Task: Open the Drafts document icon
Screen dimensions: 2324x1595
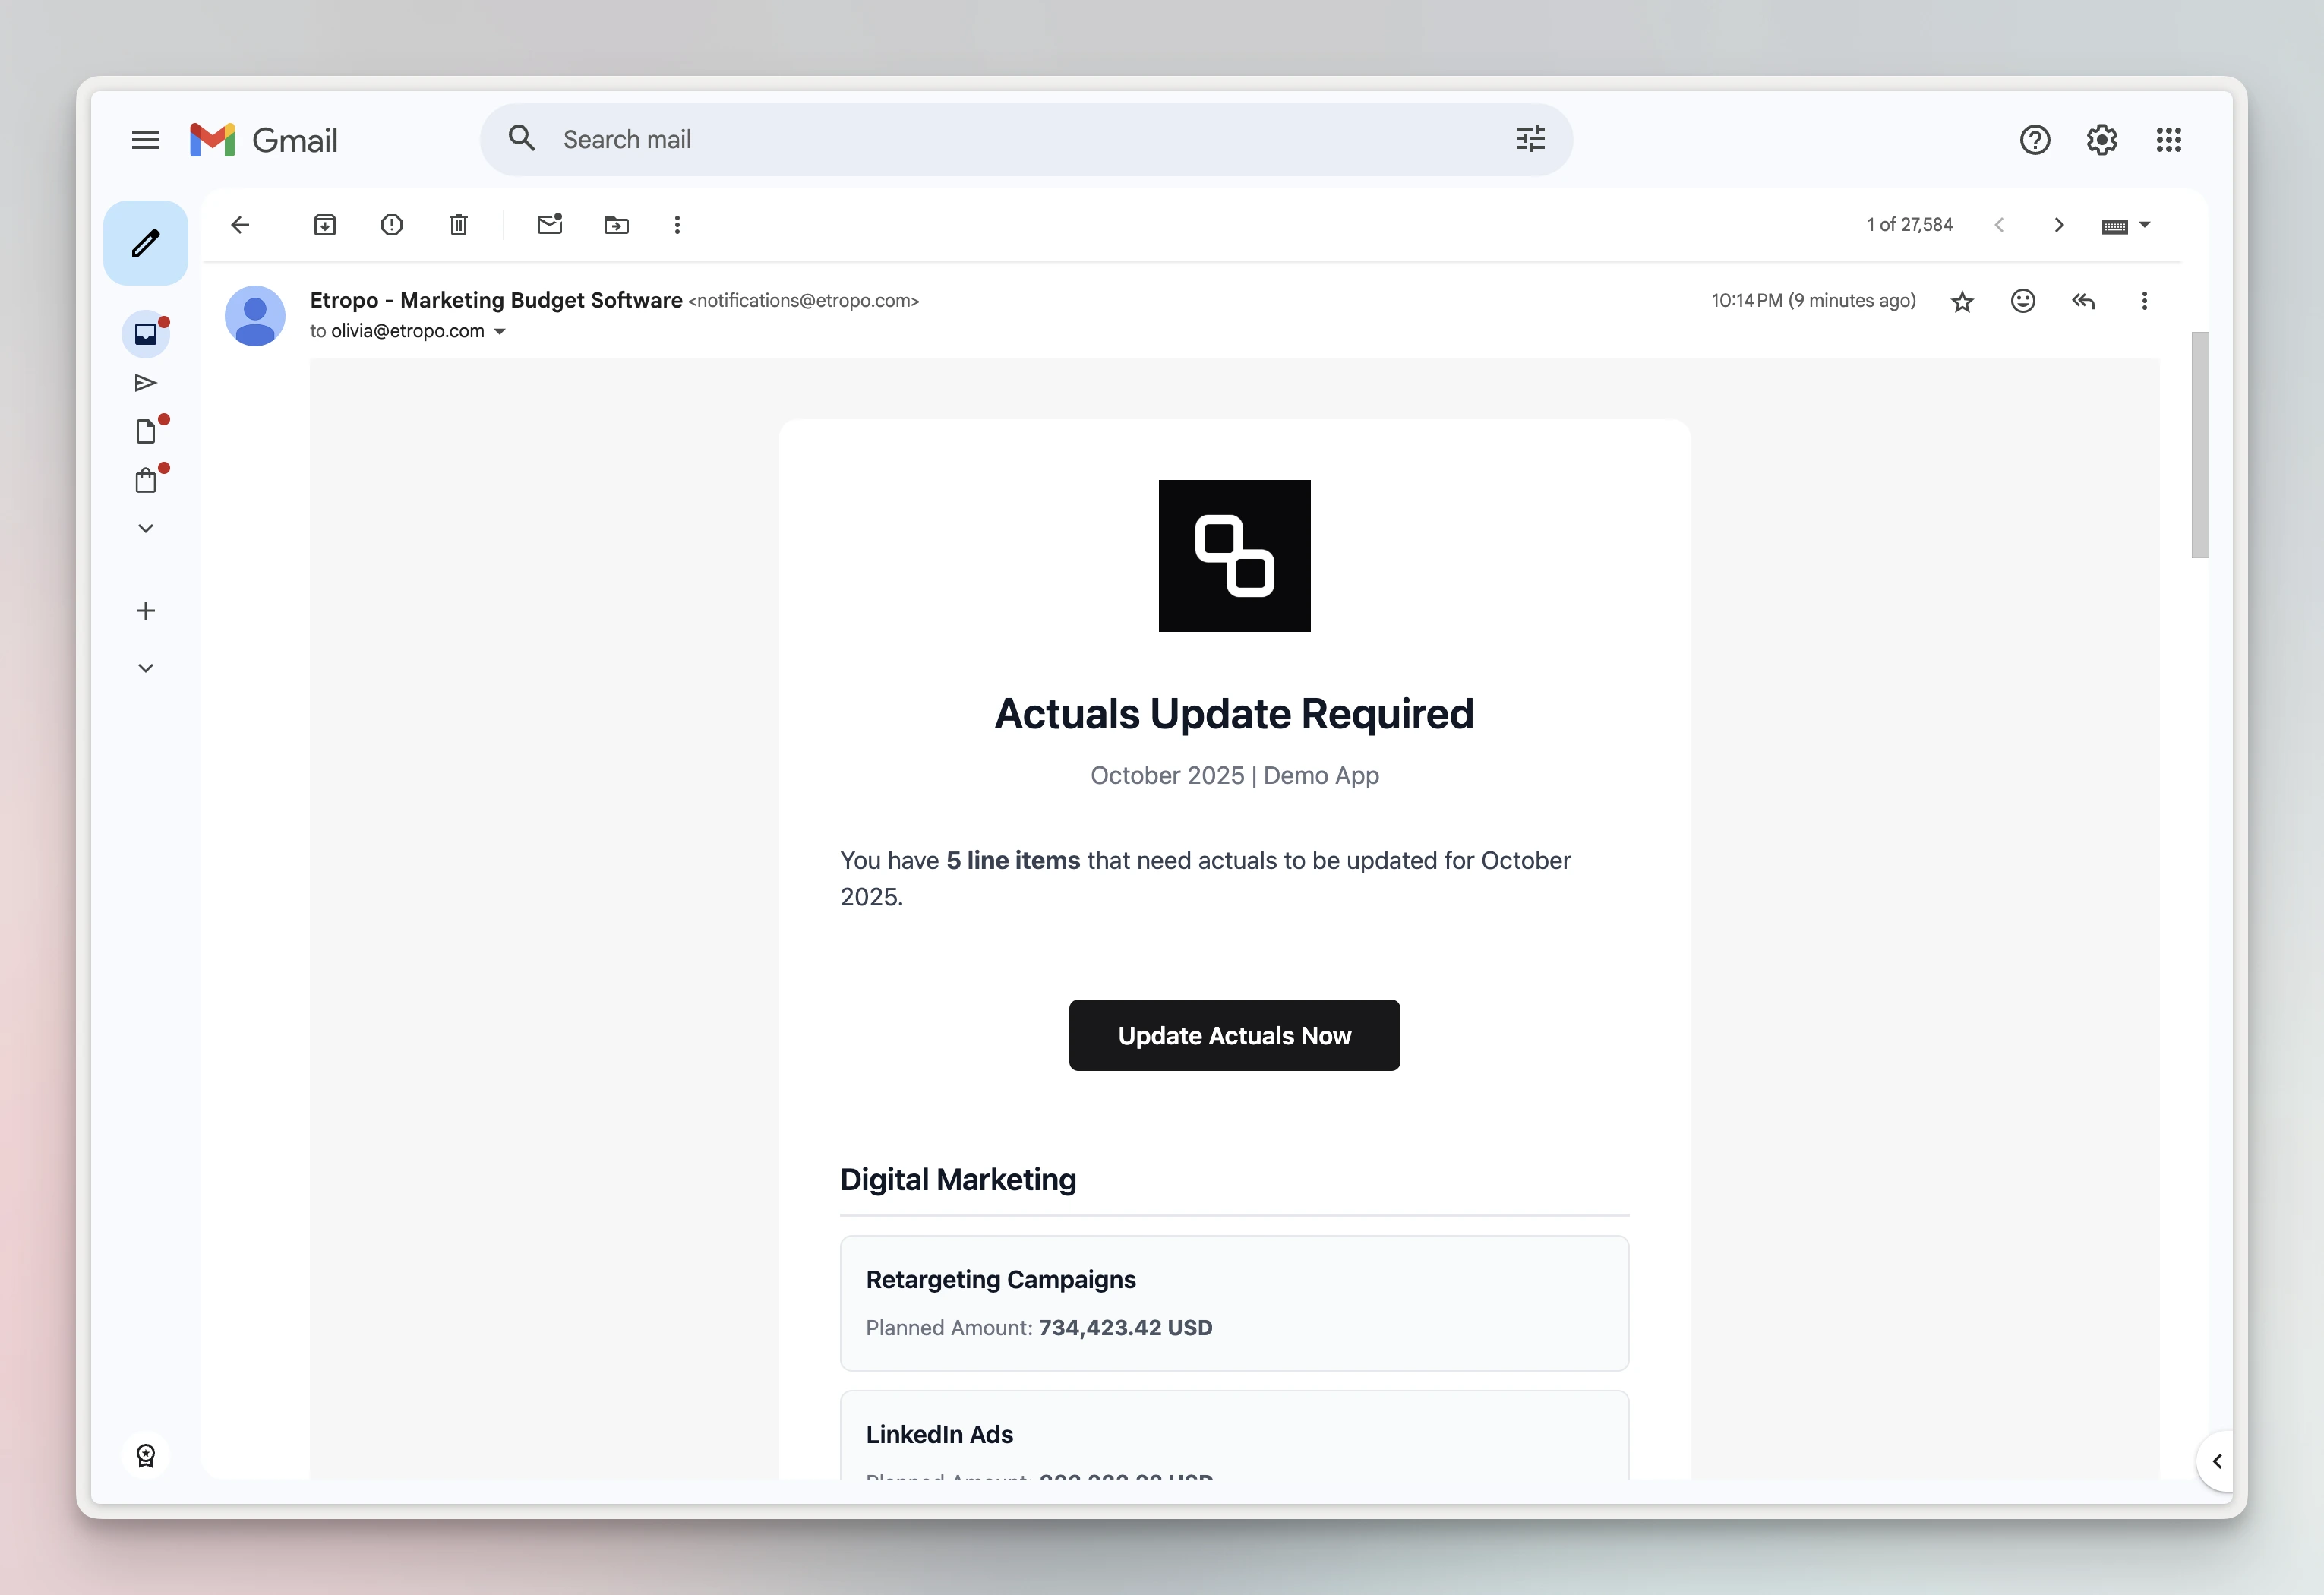Action: (x=146, y=430)
